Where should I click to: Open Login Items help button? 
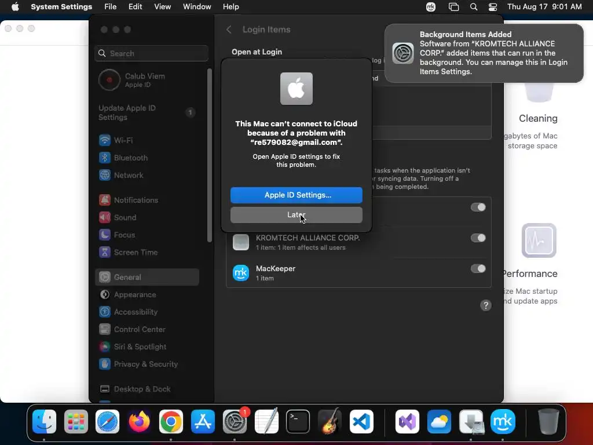pos(486,305)
